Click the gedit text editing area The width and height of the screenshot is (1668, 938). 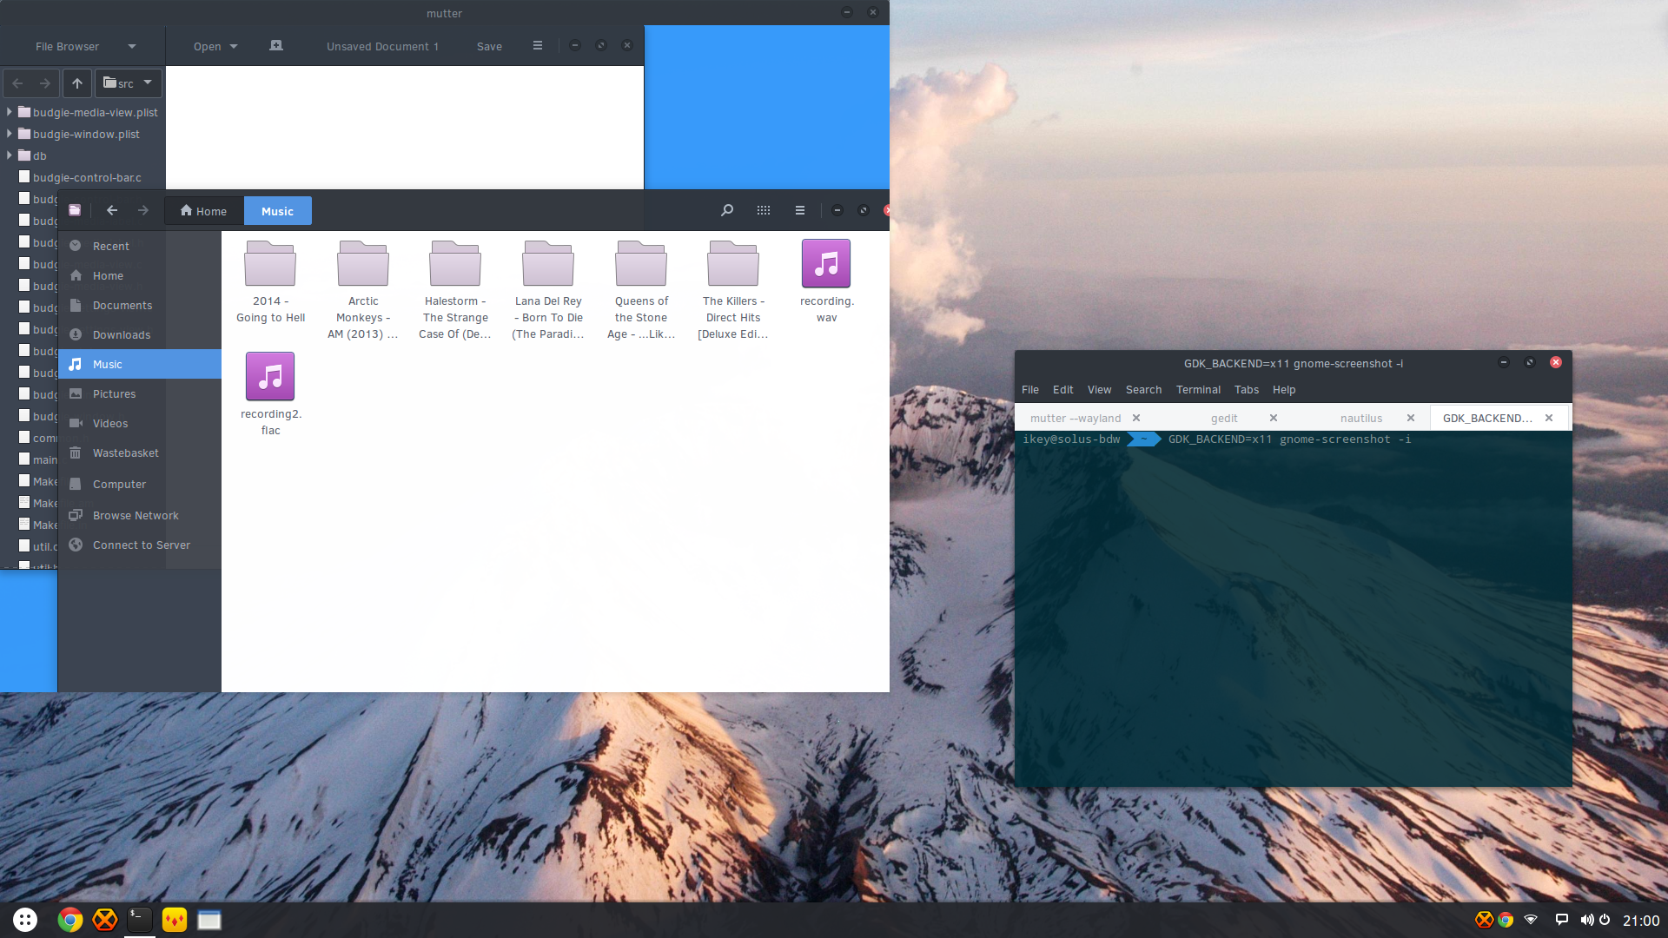(405, 128)
